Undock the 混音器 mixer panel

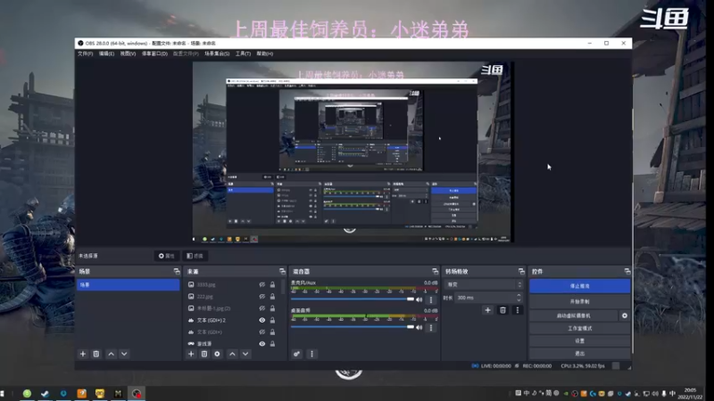[435, 272]
